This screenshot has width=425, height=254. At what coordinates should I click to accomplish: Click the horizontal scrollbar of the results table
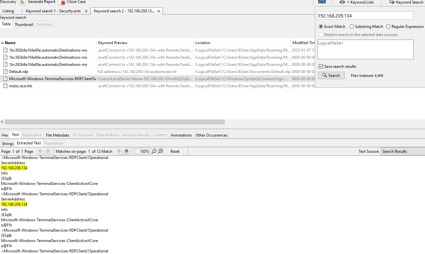pyautogui.click(x=115, y=122)
